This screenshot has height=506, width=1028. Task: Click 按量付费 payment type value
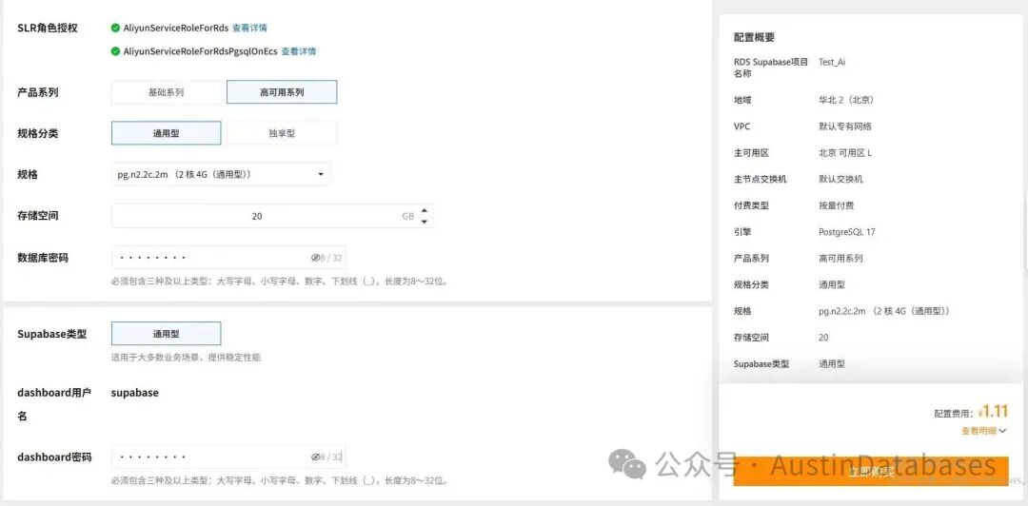coord(836,205)
